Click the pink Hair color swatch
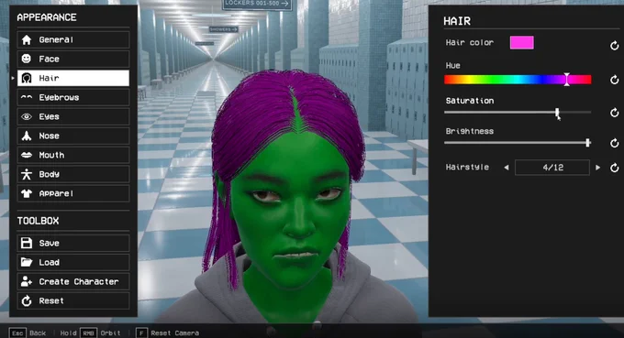The image size is (624, 338). (522, 42)
